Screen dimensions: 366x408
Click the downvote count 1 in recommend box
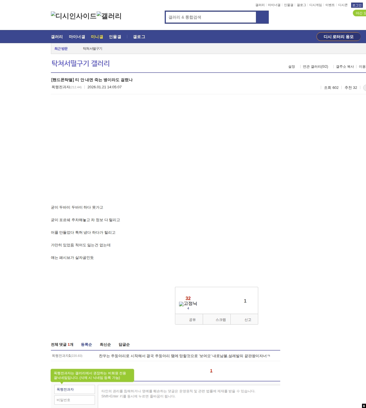click(x=245, y=301)
